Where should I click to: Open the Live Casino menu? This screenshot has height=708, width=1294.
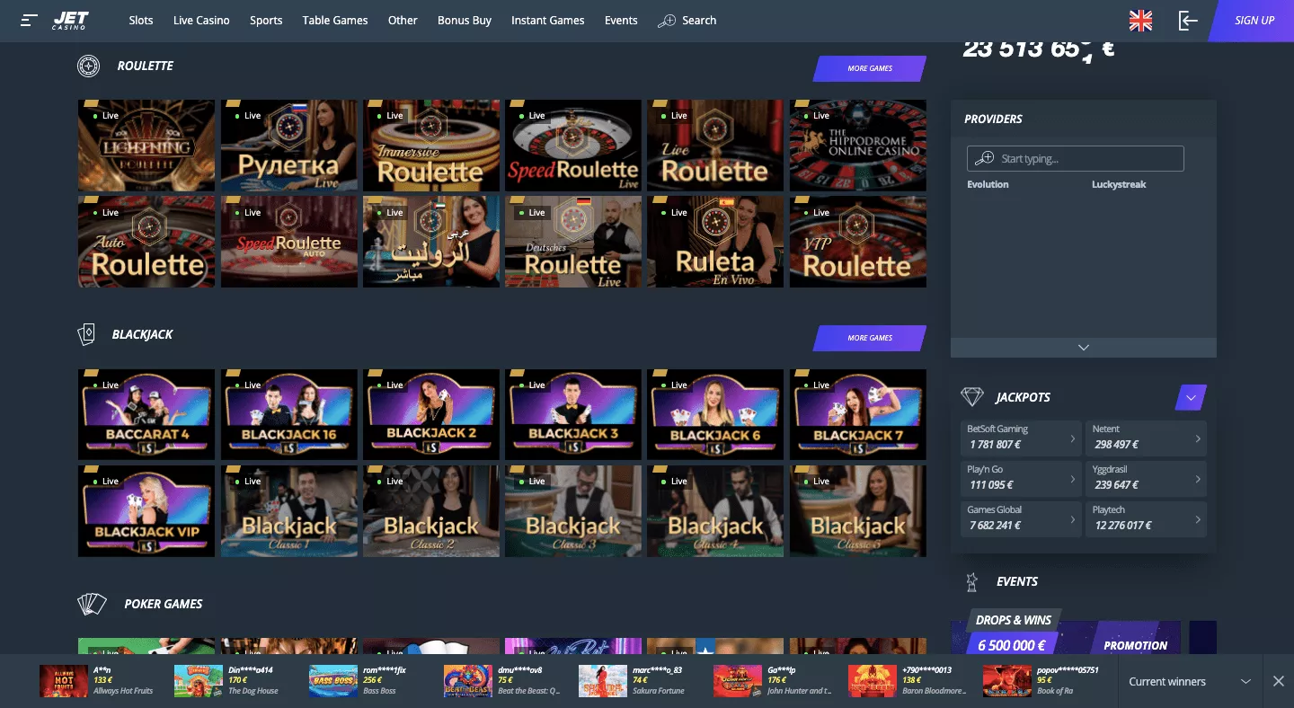click(201, 20)
